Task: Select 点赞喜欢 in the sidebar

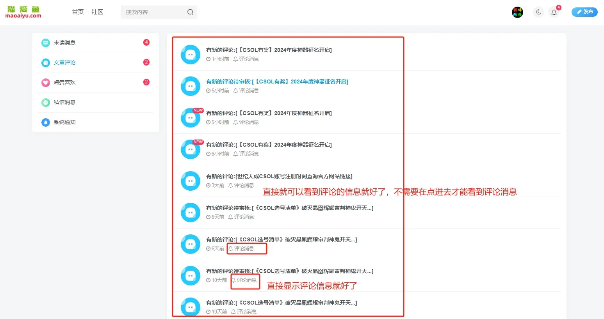Action: pyautogui.click(x=95, y=82)
